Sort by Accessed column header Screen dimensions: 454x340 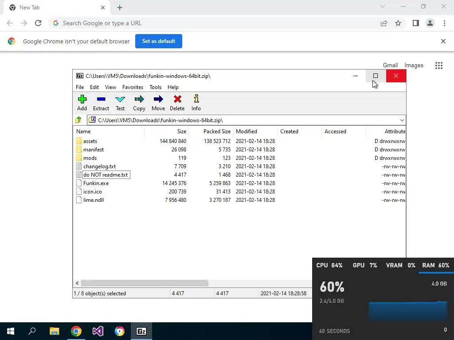(x=344, y=131)
